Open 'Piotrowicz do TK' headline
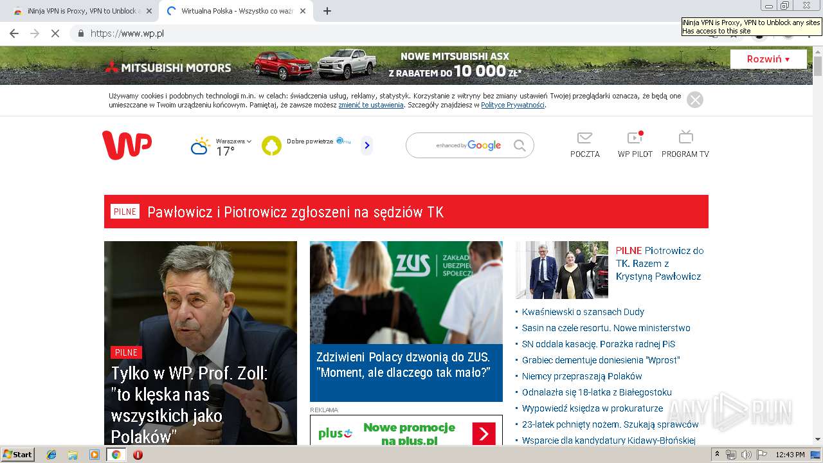 pos(660,264)
